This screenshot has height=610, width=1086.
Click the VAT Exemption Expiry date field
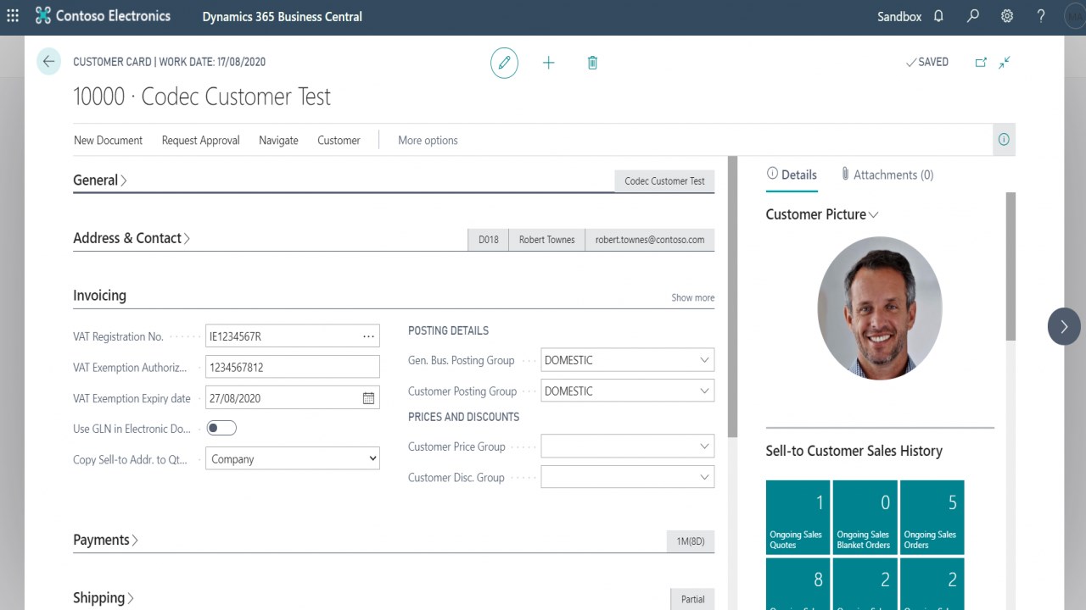point(293,398)
